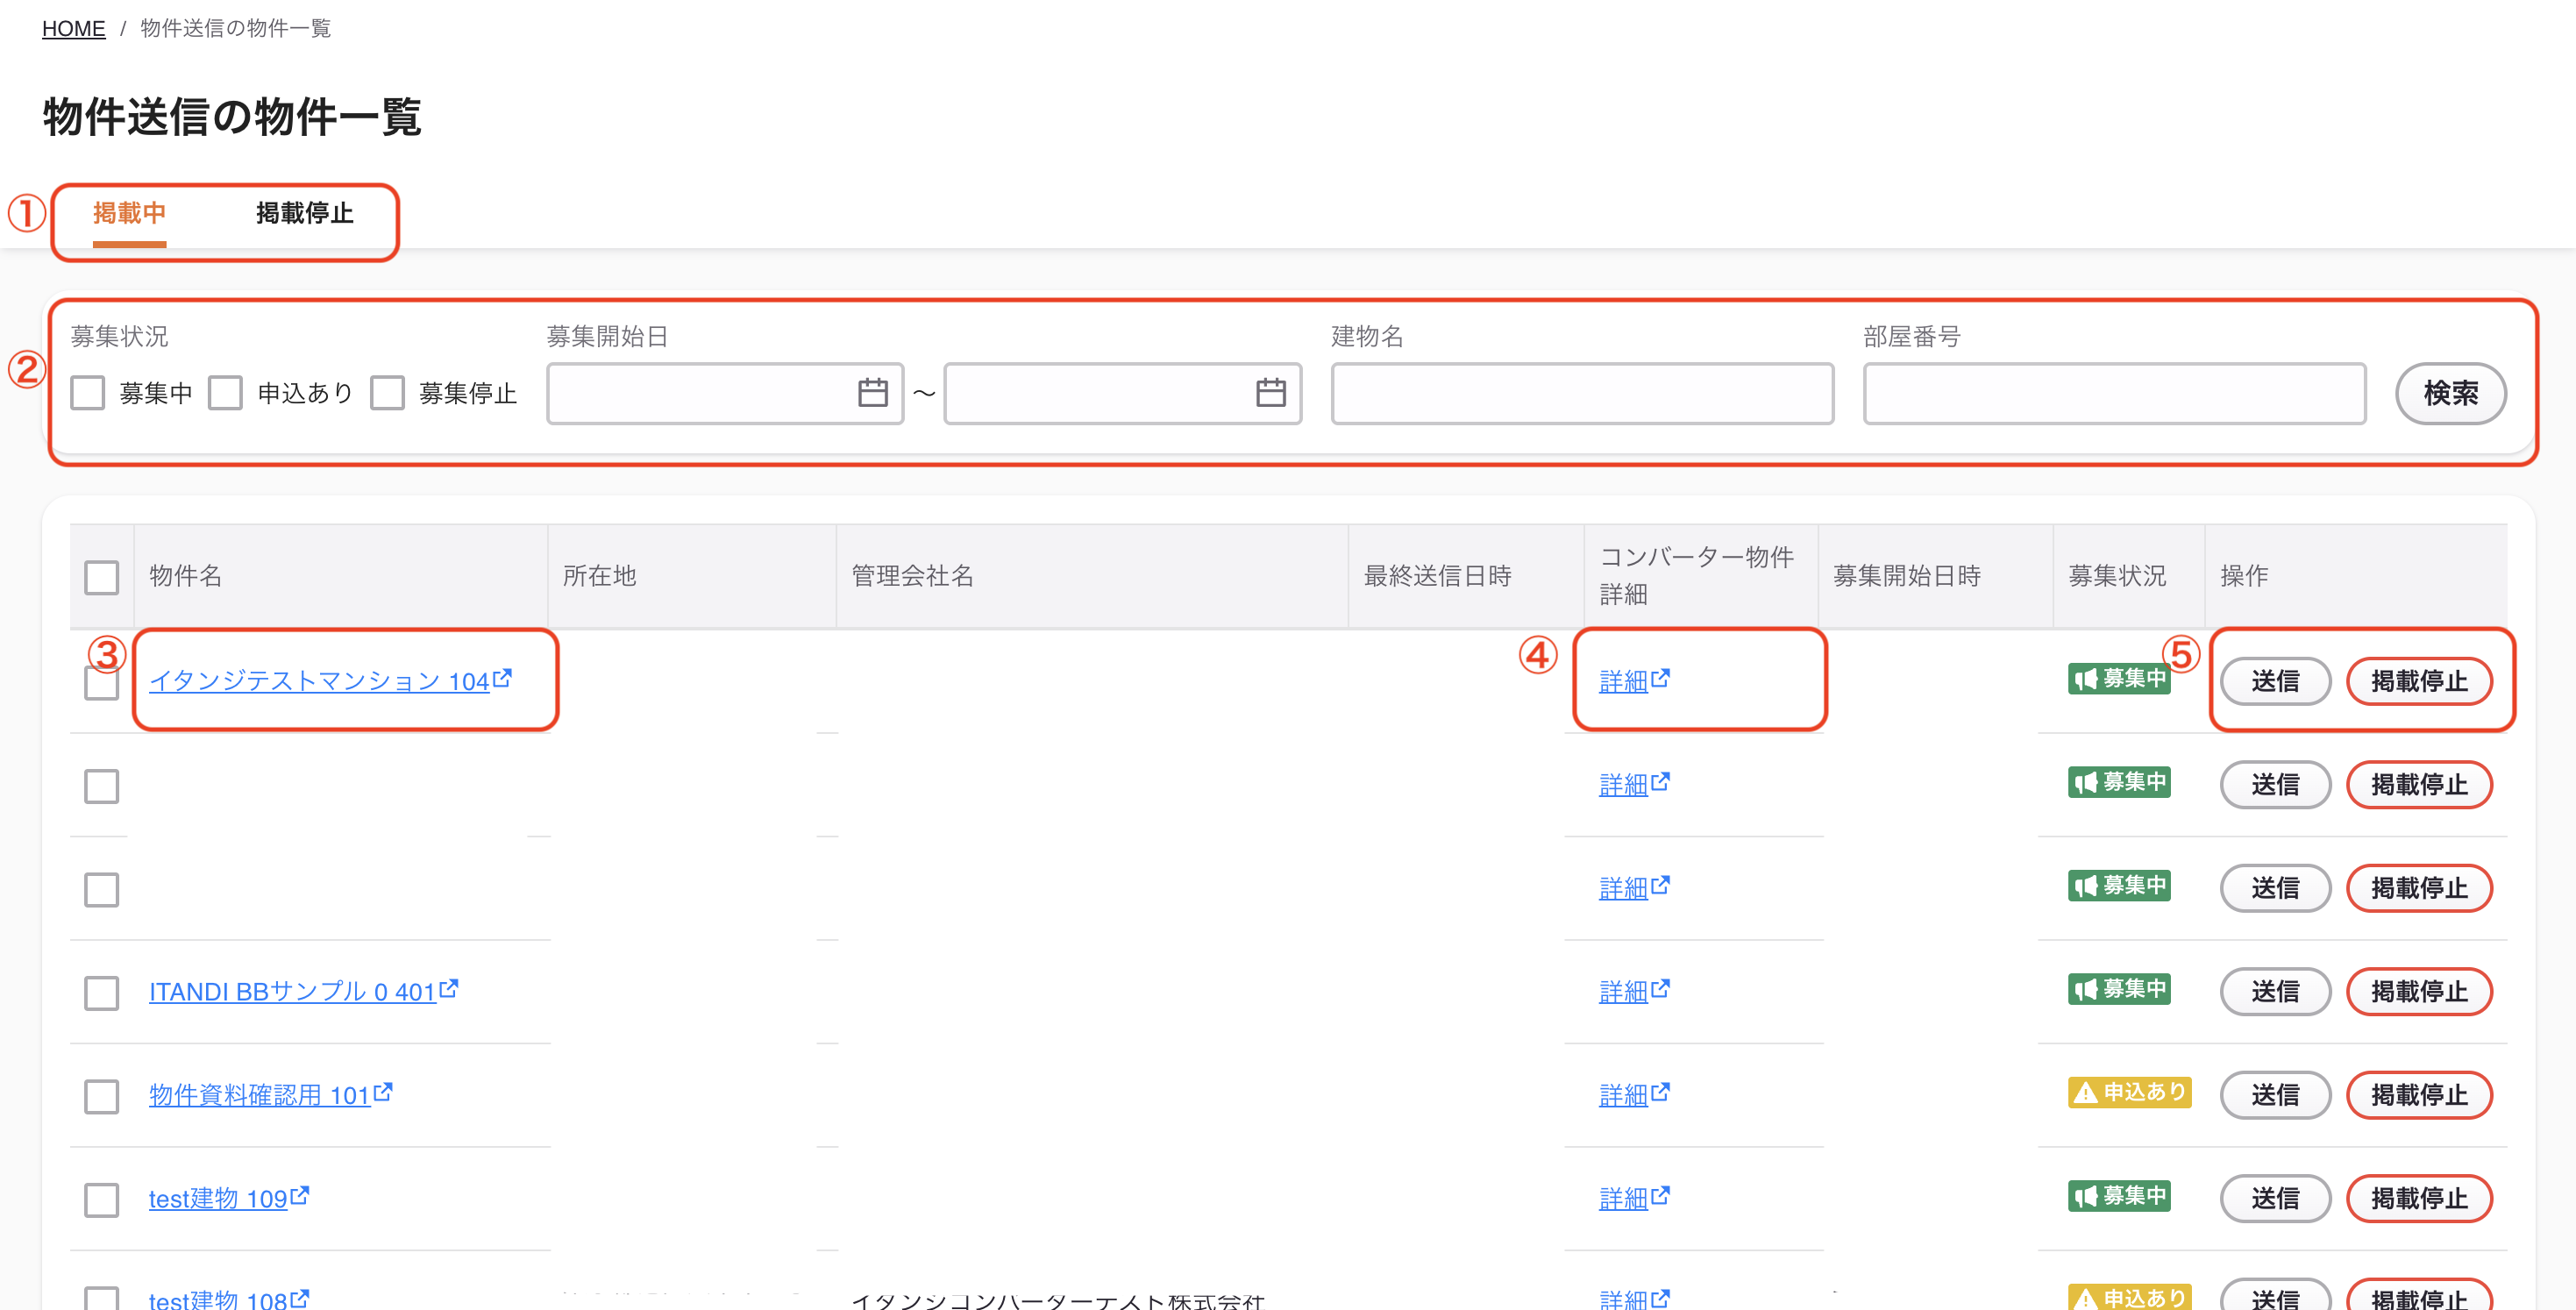Click 掲載停止 for ITANDI BBサンプル 0 401
Screen dimensions: 2576x1310
click(2419, 991)
